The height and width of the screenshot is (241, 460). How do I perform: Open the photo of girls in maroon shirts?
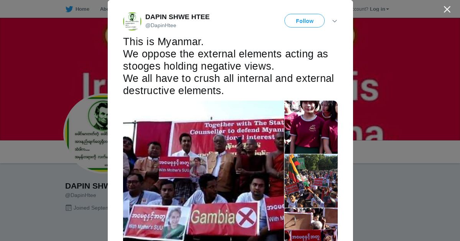click(x=311, y=127)
